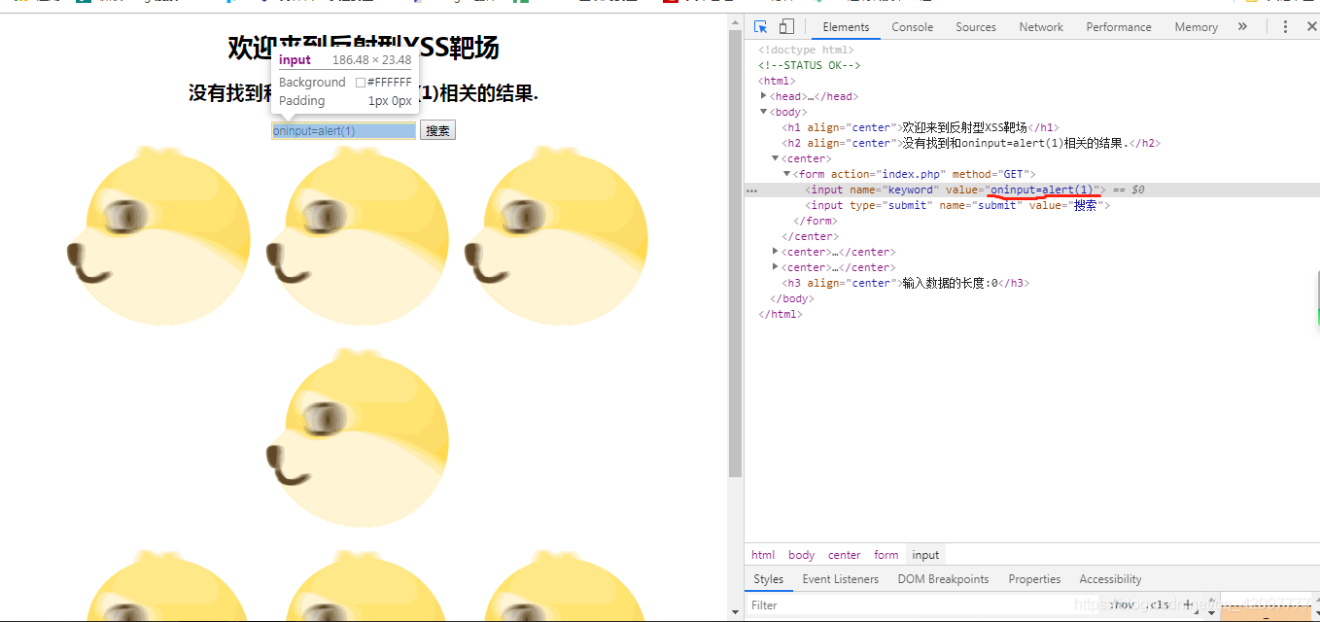This screenshot has height=622, width=1320.
Task: Expand the first collapsed center node below form
Action: pos(776,252)
